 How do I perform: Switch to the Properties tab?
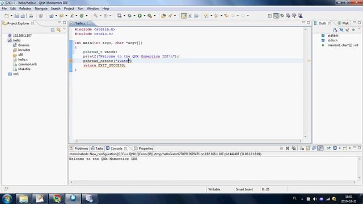pos(143,148)
